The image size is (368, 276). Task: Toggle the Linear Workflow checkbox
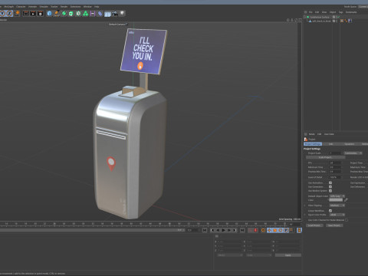coord(330,211)
